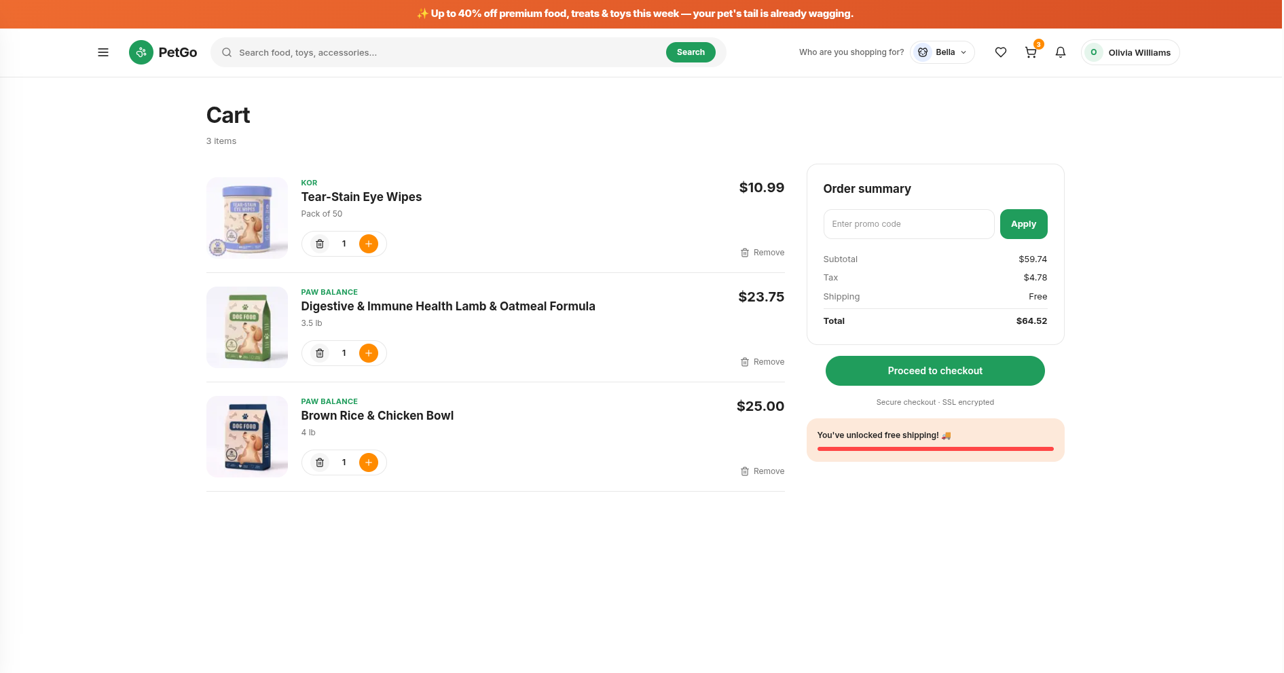Open Lamb & Oatmeal Formula product image
Image resolution: width=1284 pixels, height=673 pixels.
(x=247, y=327)
